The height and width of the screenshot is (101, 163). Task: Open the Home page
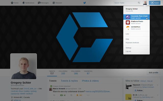(15, 3)
